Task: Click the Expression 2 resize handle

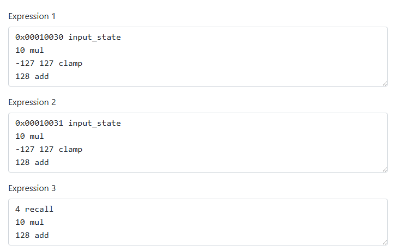Action: [385, 169]
